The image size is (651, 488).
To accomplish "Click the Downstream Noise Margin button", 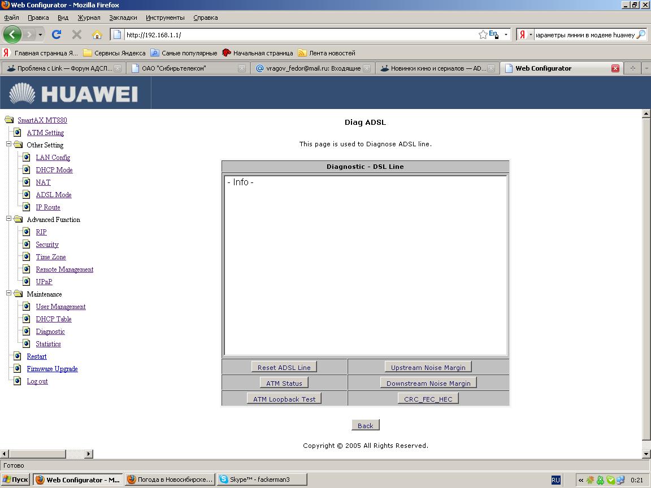I will [x=428, y=383].
